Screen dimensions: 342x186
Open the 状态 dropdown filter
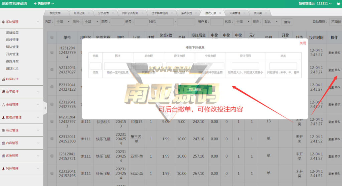pos(243,22)
